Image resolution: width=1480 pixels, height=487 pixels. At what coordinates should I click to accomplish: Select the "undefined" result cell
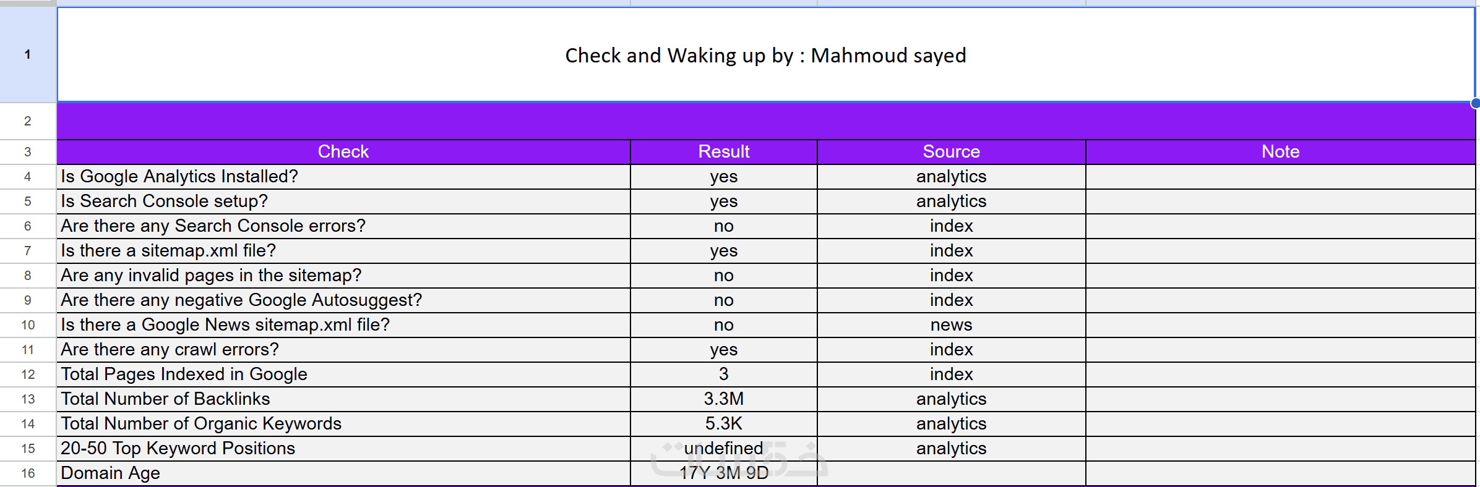(x=723, y=449)
